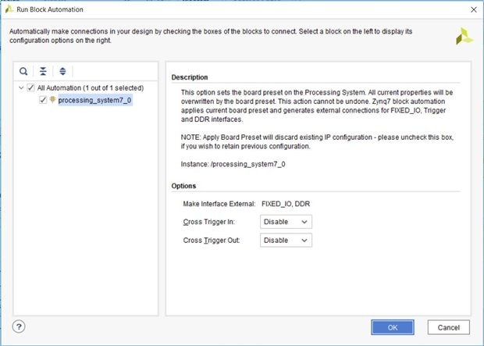The height and width of the screenshot is (346, 484).
Task: Uncheck the processing_system7_0 checkbox
Action: (42, 100)
